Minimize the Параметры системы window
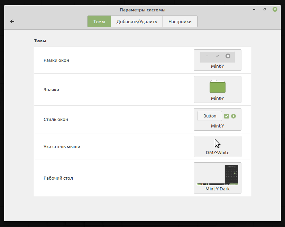This screenshot has height=227, width=285. (254, 9)
